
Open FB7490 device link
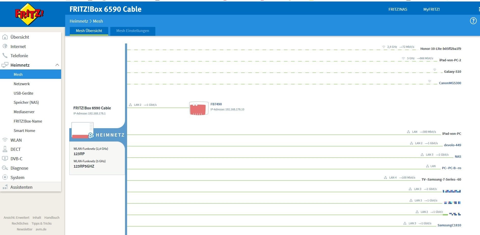click(216, 104)
